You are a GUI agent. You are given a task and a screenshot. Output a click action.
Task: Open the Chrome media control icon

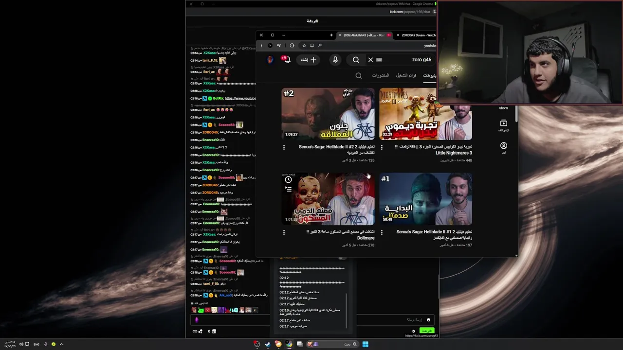(x=279, y=46)
